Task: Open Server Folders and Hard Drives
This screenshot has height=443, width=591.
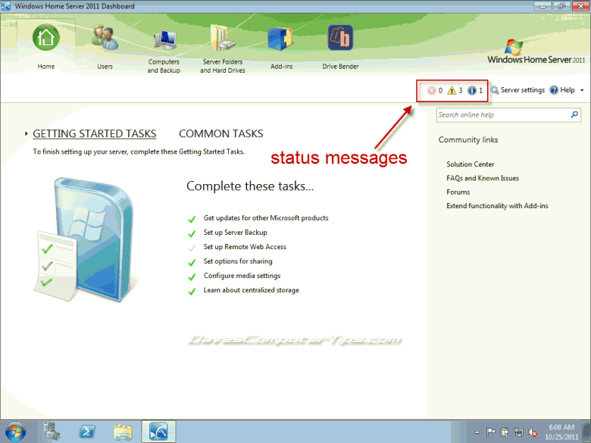Action: click(222, 48)
